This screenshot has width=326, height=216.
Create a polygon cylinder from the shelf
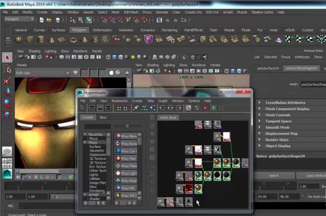pyautogui.click(x=41, y=39)
